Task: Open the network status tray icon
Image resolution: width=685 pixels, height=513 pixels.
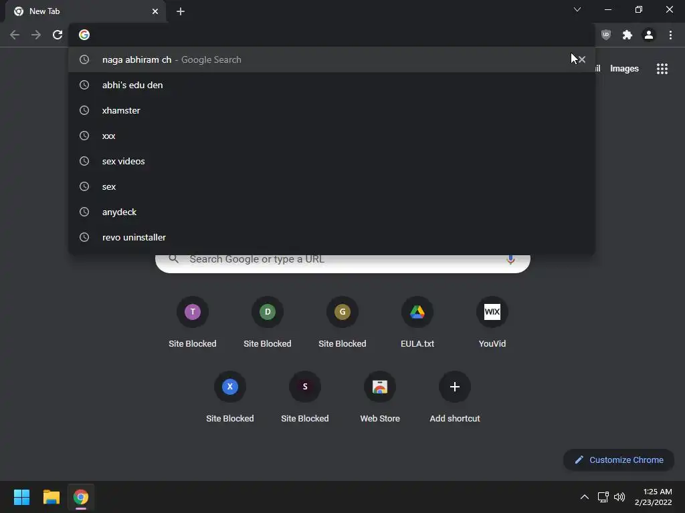Action: [603, 497]
